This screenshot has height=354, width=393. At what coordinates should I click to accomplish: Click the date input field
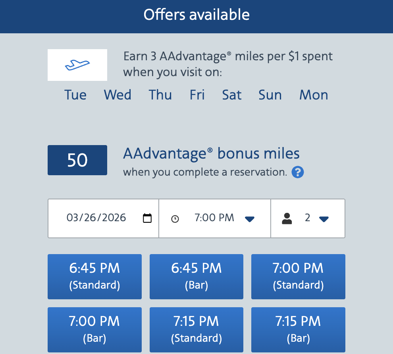tap(103, 218)
